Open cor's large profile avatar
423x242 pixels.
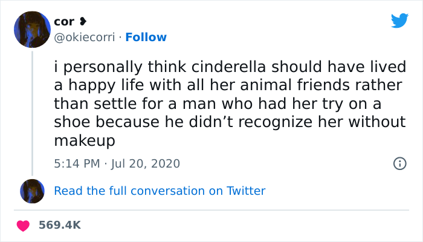[x=33, y=30]
